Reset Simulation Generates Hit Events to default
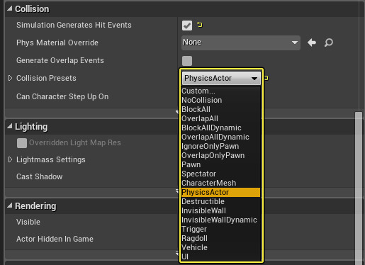Screen dimensions: 365x265 tap(200, 25)
